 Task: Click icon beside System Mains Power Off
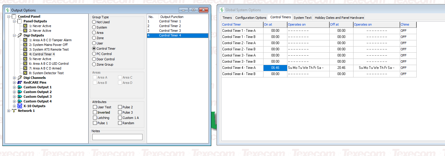(25, 45)
